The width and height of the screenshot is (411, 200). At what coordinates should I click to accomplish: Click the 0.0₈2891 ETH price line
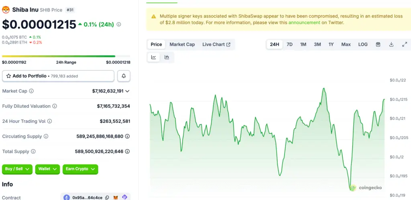pyautogui.click(x=22, y=42)
